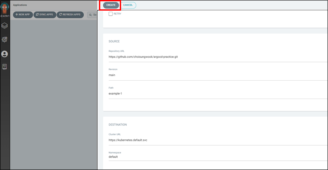Click the applications search box
328x170 pixels.
[x=92, y=15]
